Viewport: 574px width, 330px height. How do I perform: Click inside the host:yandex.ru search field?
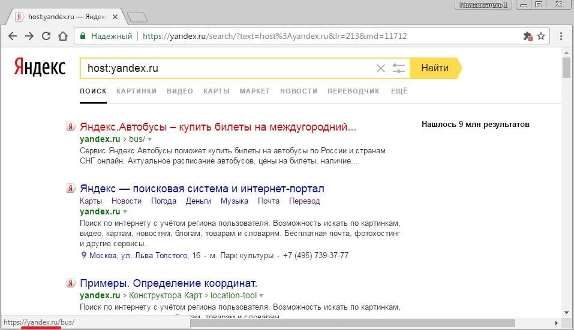point(227,68)
